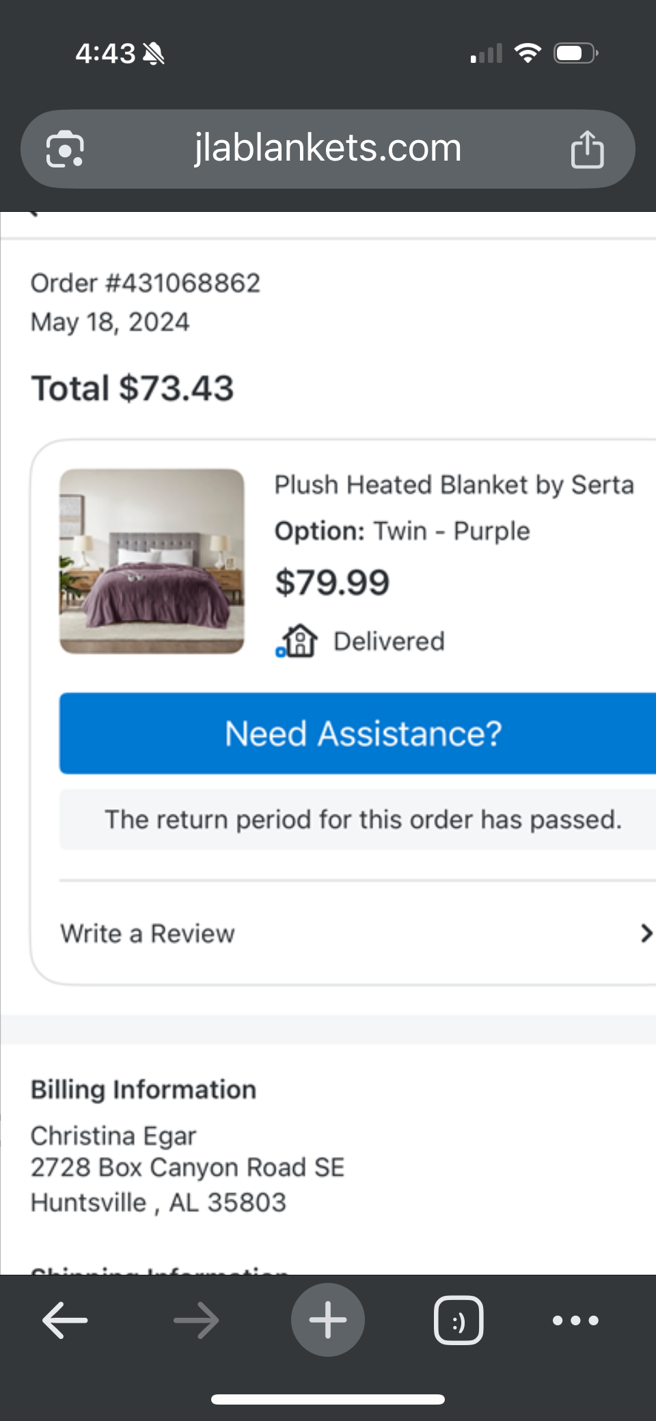Tap the delivered house status icon
The width and height of the screenshot is (656, 1421).
click(x=297, y=641)
